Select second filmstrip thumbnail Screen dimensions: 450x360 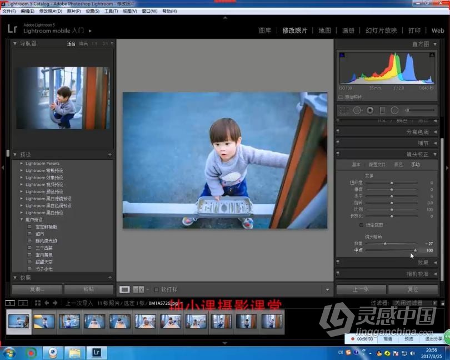tap(44, 322)
